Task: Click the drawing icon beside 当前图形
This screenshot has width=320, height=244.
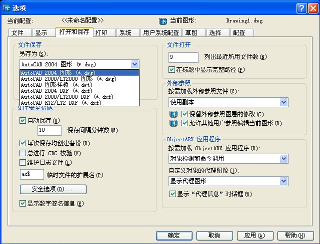Action: (x=163, y=21)
